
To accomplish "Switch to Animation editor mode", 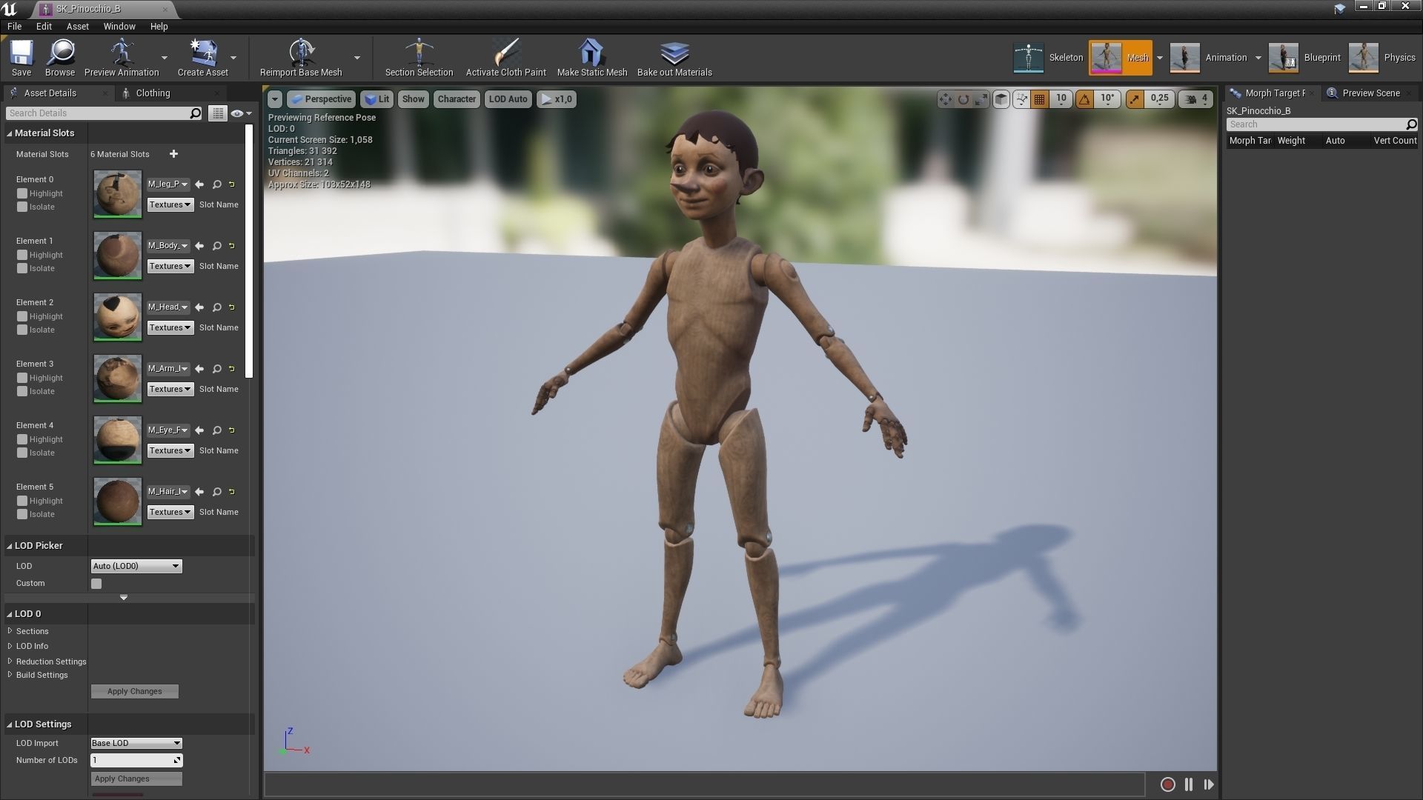I will (x=1208, y=58).
